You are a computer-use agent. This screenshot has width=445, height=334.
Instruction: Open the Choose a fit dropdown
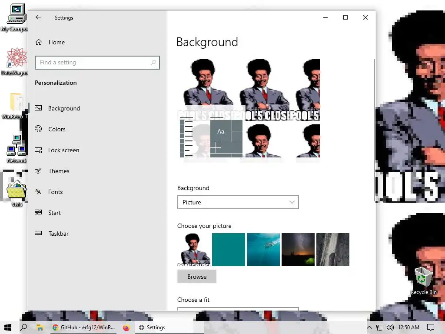238,309
